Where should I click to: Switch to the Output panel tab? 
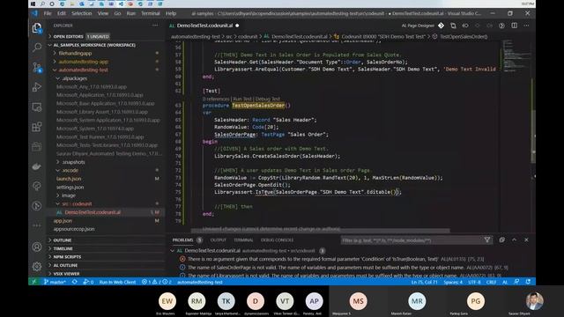pos(218,240)
